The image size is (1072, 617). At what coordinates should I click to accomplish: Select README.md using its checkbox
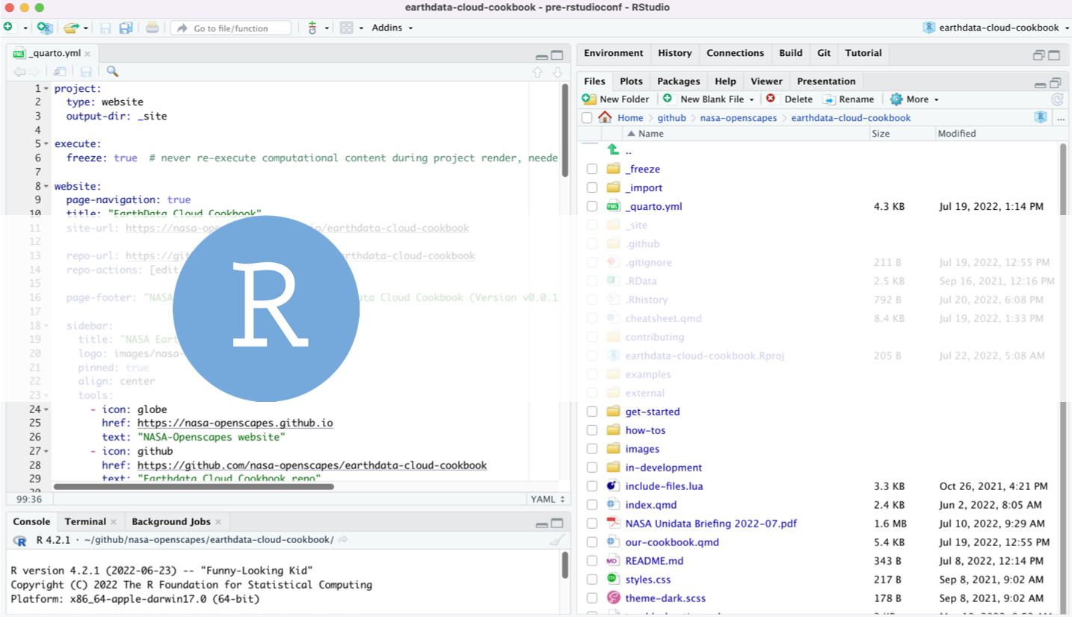pos(591,560)
